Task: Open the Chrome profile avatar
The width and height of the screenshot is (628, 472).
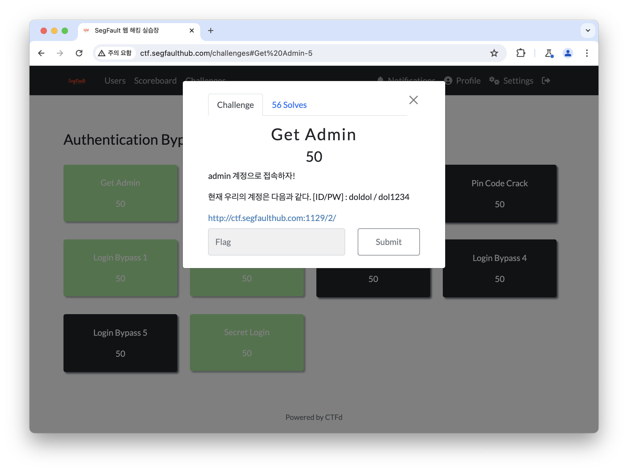Action: point(567,53)
